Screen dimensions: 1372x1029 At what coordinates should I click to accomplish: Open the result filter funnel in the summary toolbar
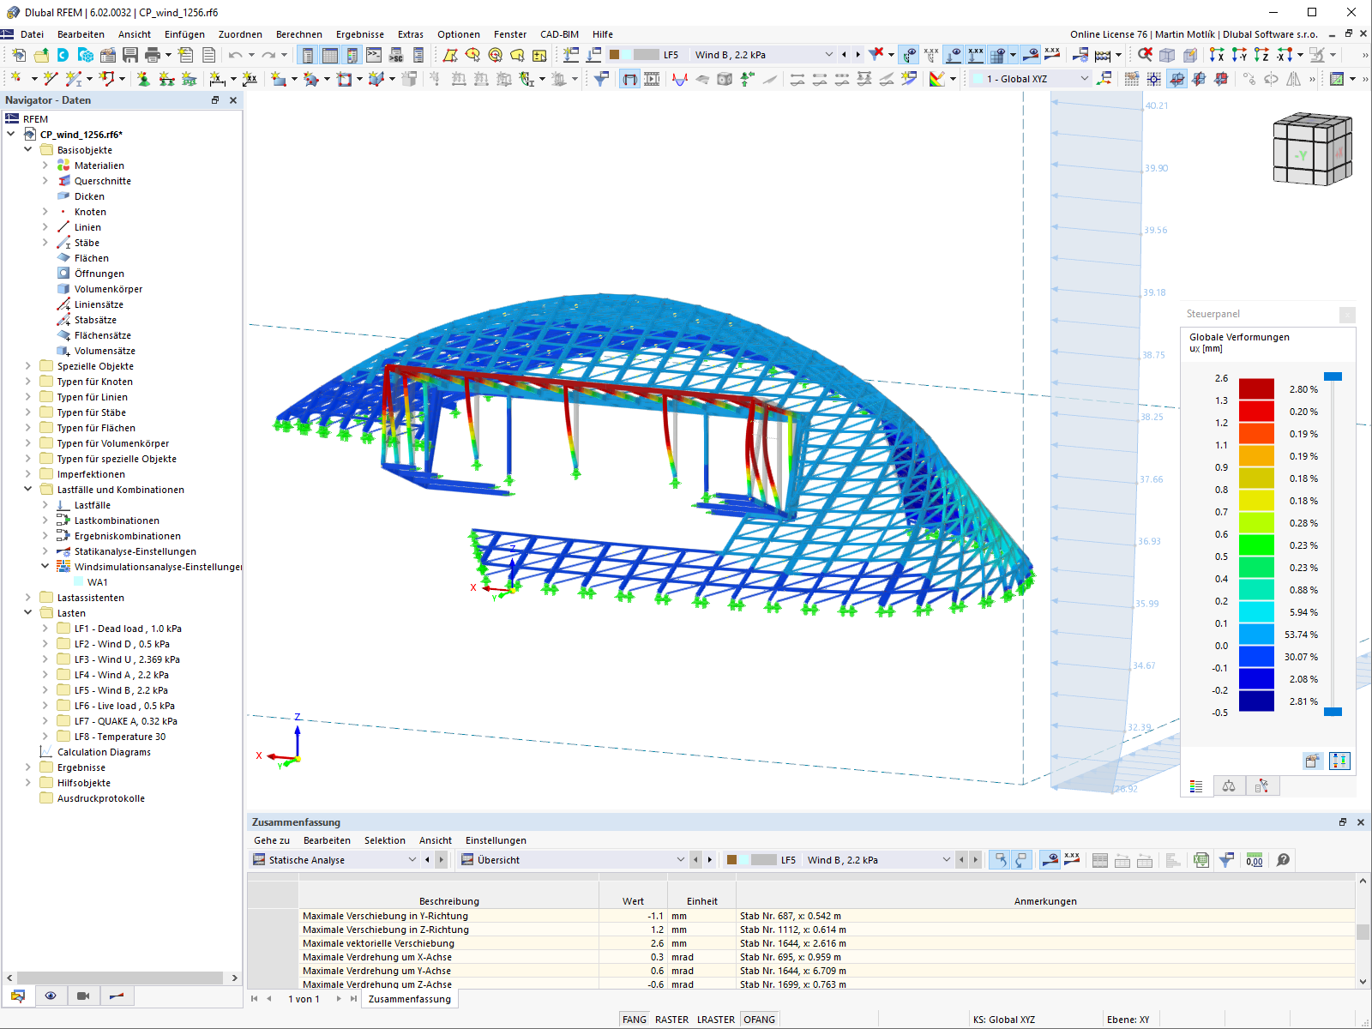pos(1227,860)
